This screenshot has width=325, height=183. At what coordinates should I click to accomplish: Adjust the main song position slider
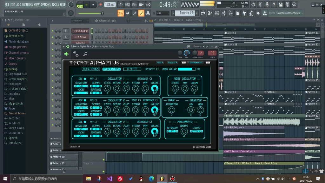(x=96, y=13)
